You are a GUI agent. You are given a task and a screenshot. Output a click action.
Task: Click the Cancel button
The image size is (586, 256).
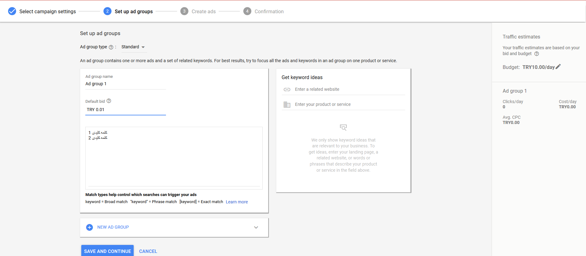148,251
